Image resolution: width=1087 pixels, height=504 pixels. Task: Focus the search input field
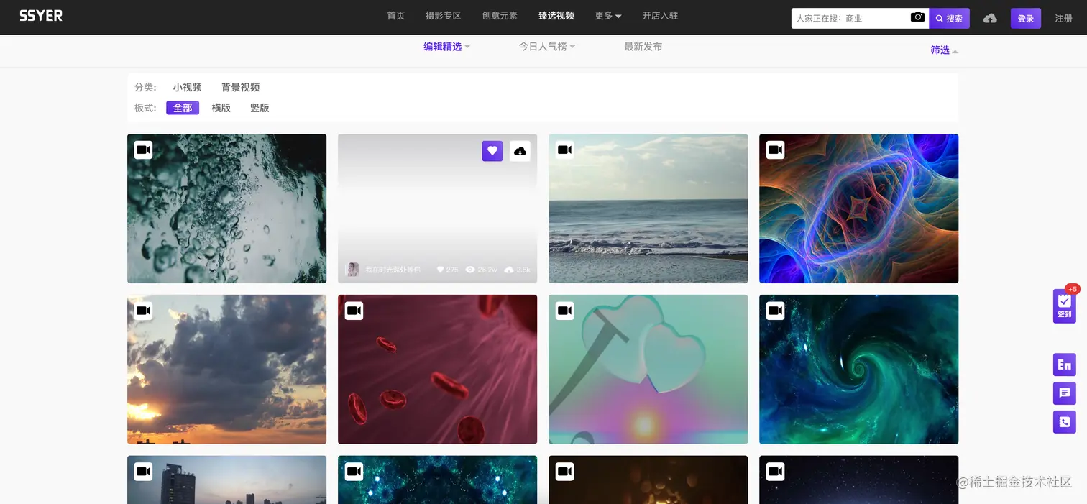point(850,18)
